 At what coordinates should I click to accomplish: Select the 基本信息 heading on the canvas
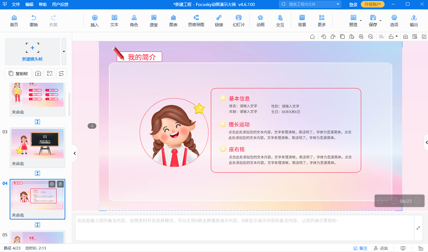click(x=239, y=98)
